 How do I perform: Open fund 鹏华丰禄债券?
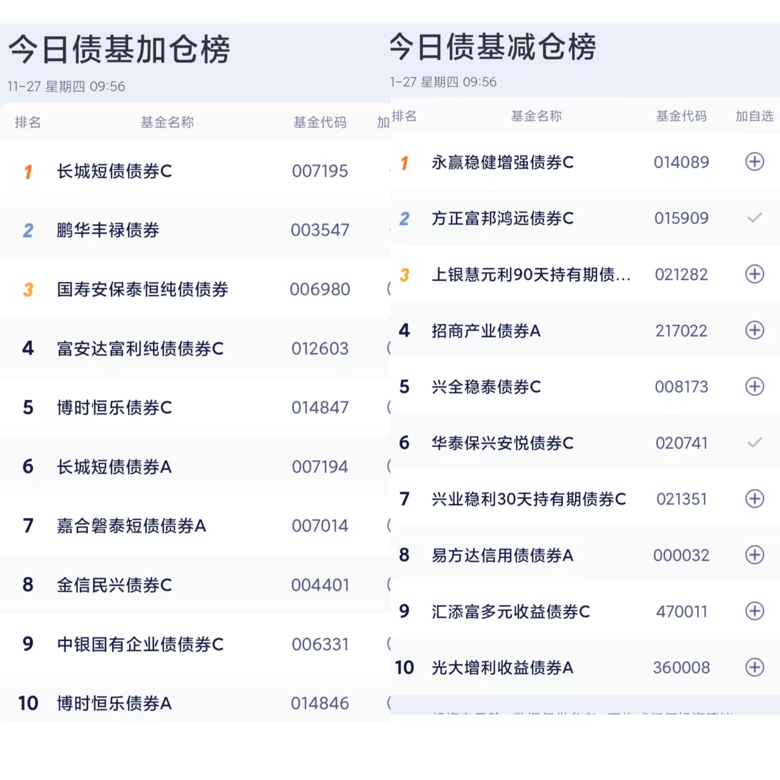click(108, 230)
